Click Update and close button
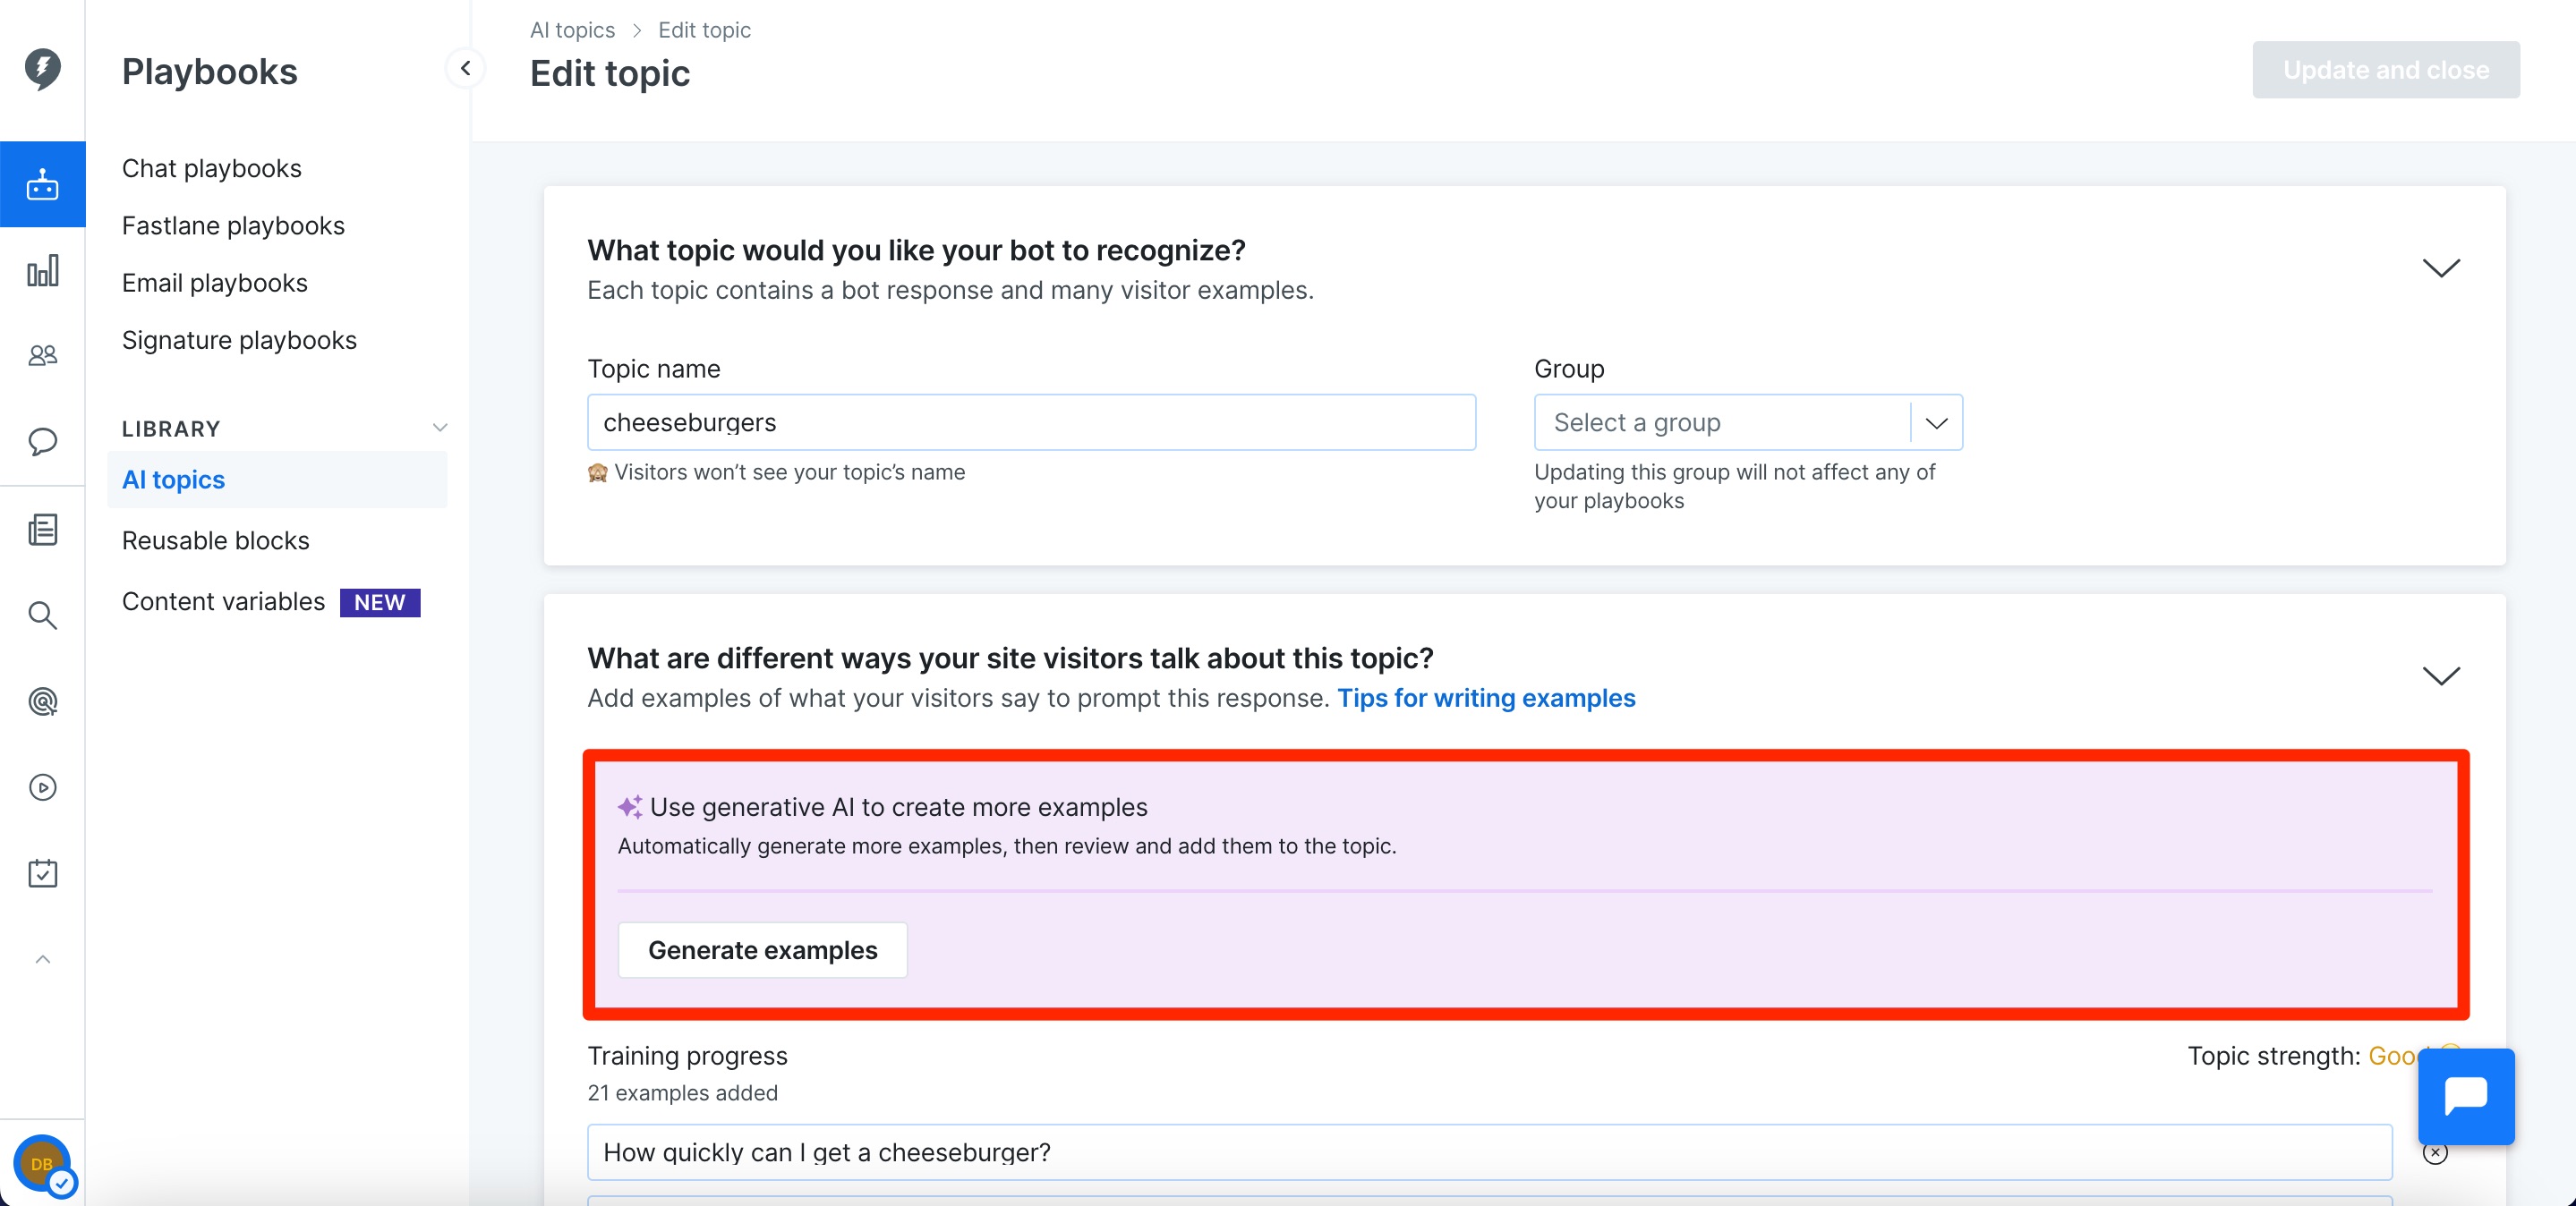The width and height of the screenshot is (2576, 1206). point(2385,70)
